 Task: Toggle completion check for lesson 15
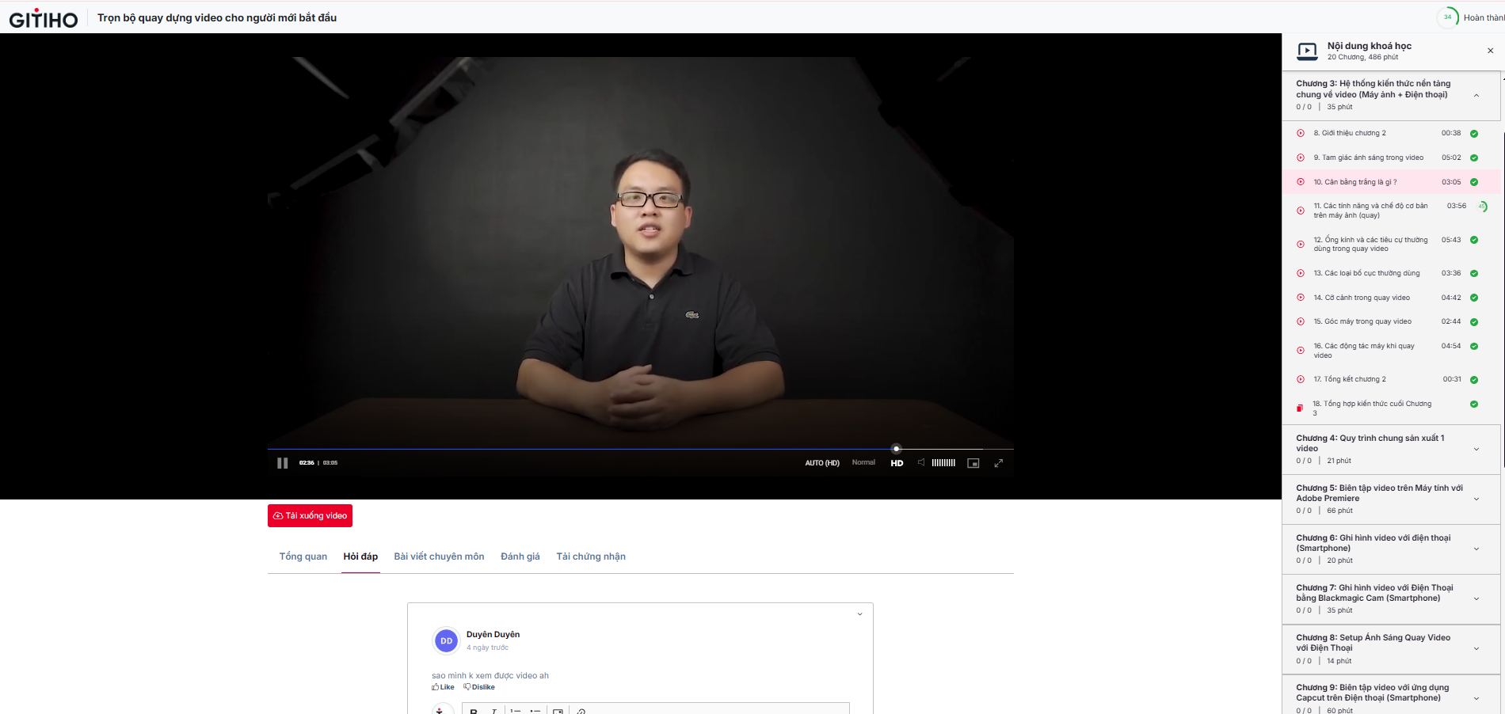[x=1474, y=322]
